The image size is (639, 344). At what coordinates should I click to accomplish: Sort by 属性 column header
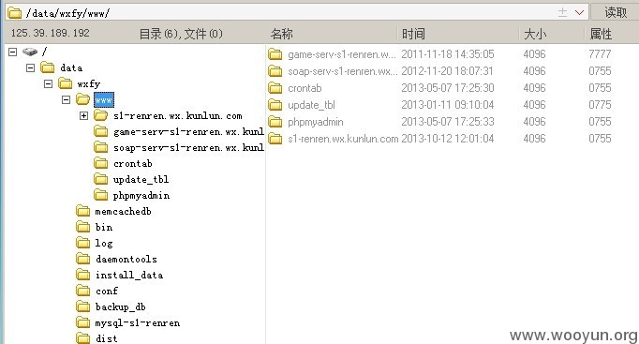[x=601, y=34]
